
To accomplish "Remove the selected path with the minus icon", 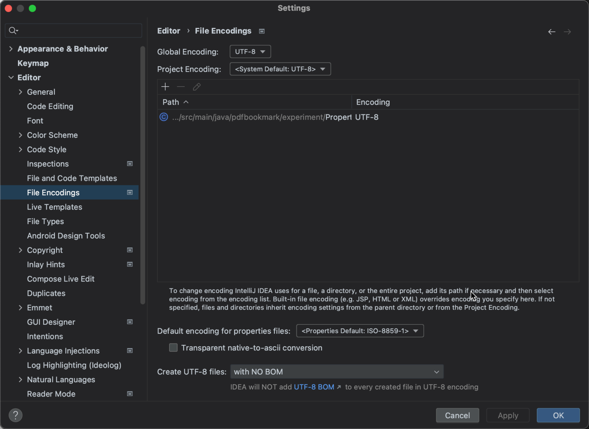I will click(x=181, y=87).
